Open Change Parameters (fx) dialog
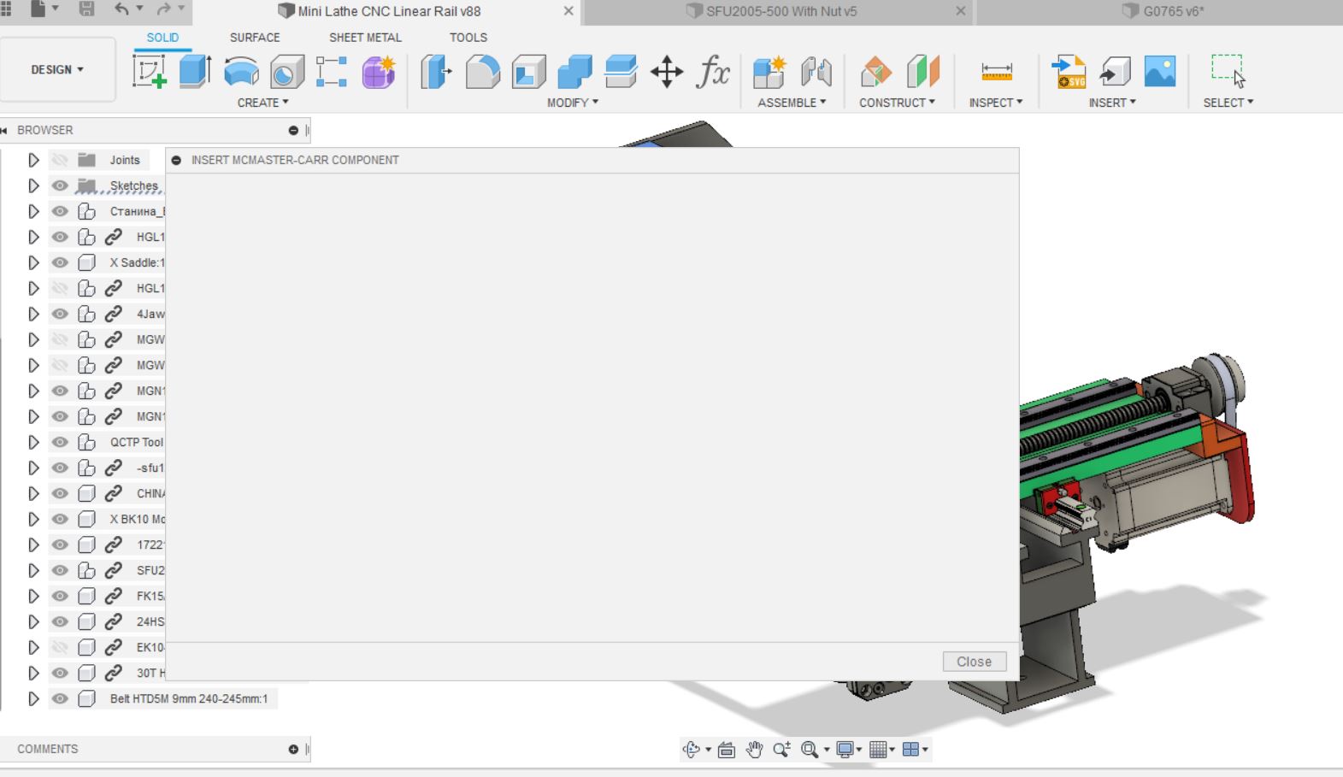The height and width of the screenshot is (777, 1343). [713, 72]
